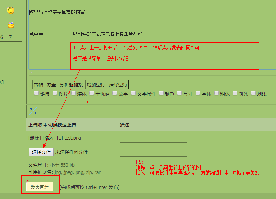276x199 pixels.
Task: Click the Ctrl+Enter 发布 hint text
Action: click(x=90, y=187)
